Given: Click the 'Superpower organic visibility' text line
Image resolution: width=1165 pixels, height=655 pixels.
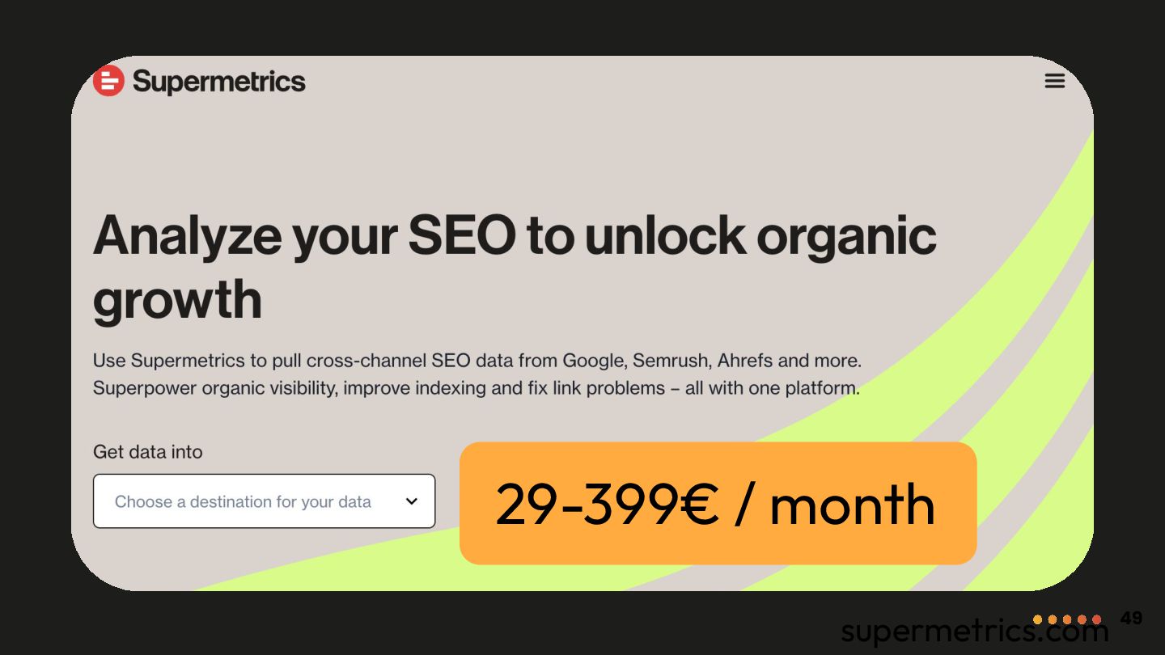Looking at the screenshot, I should [476, 388].
